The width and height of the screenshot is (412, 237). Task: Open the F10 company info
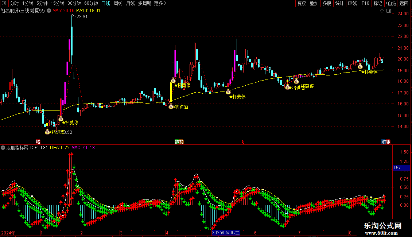(x=365, y=3)
